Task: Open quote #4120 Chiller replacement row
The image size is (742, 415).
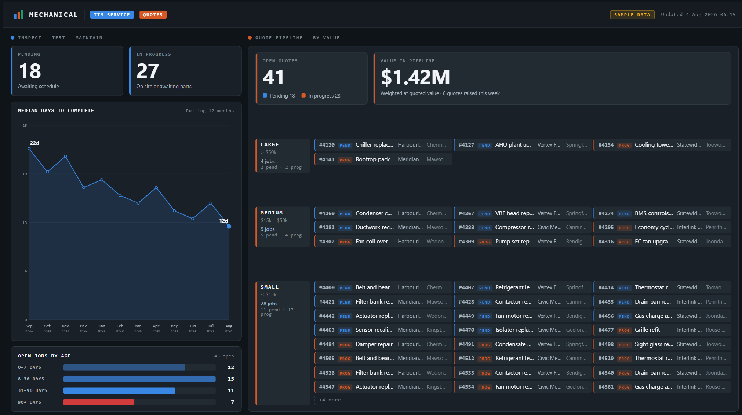Action: [383, 145]
